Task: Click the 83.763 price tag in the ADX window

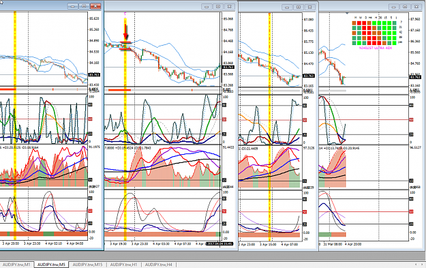Action: (415, 77)
